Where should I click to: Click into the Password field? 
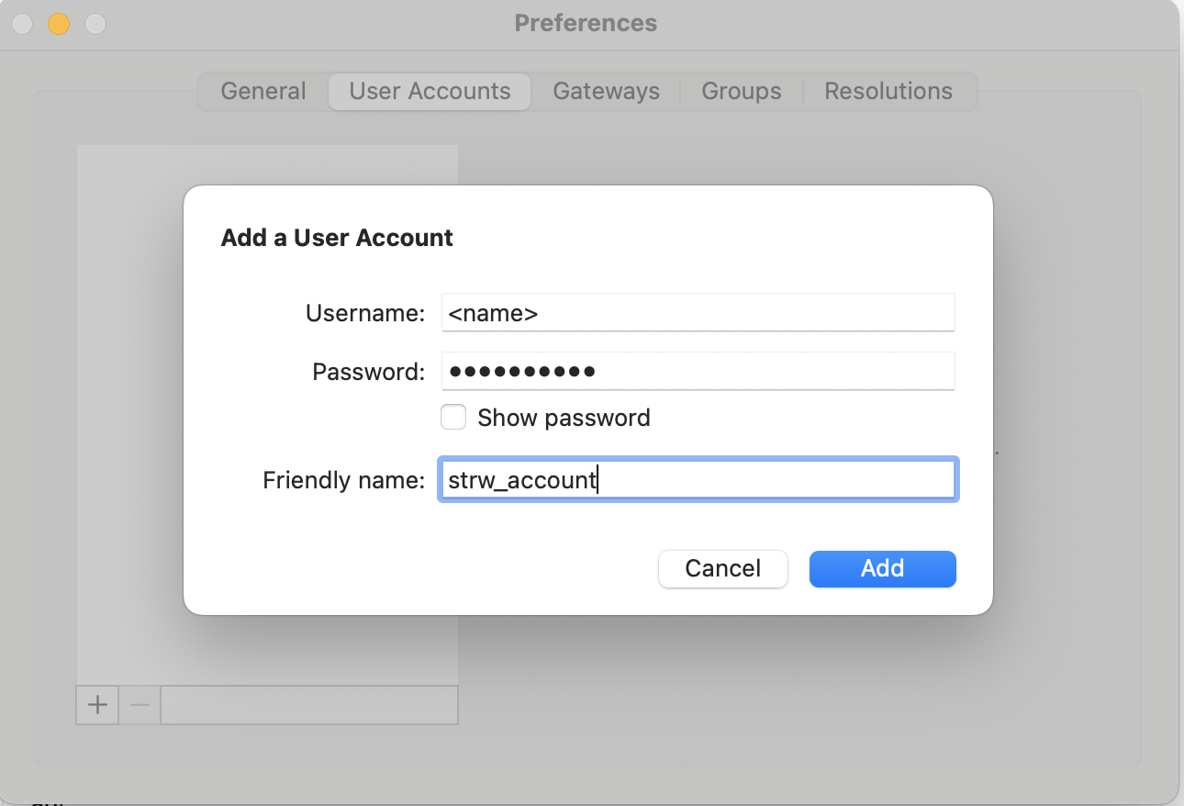[698, 372]
